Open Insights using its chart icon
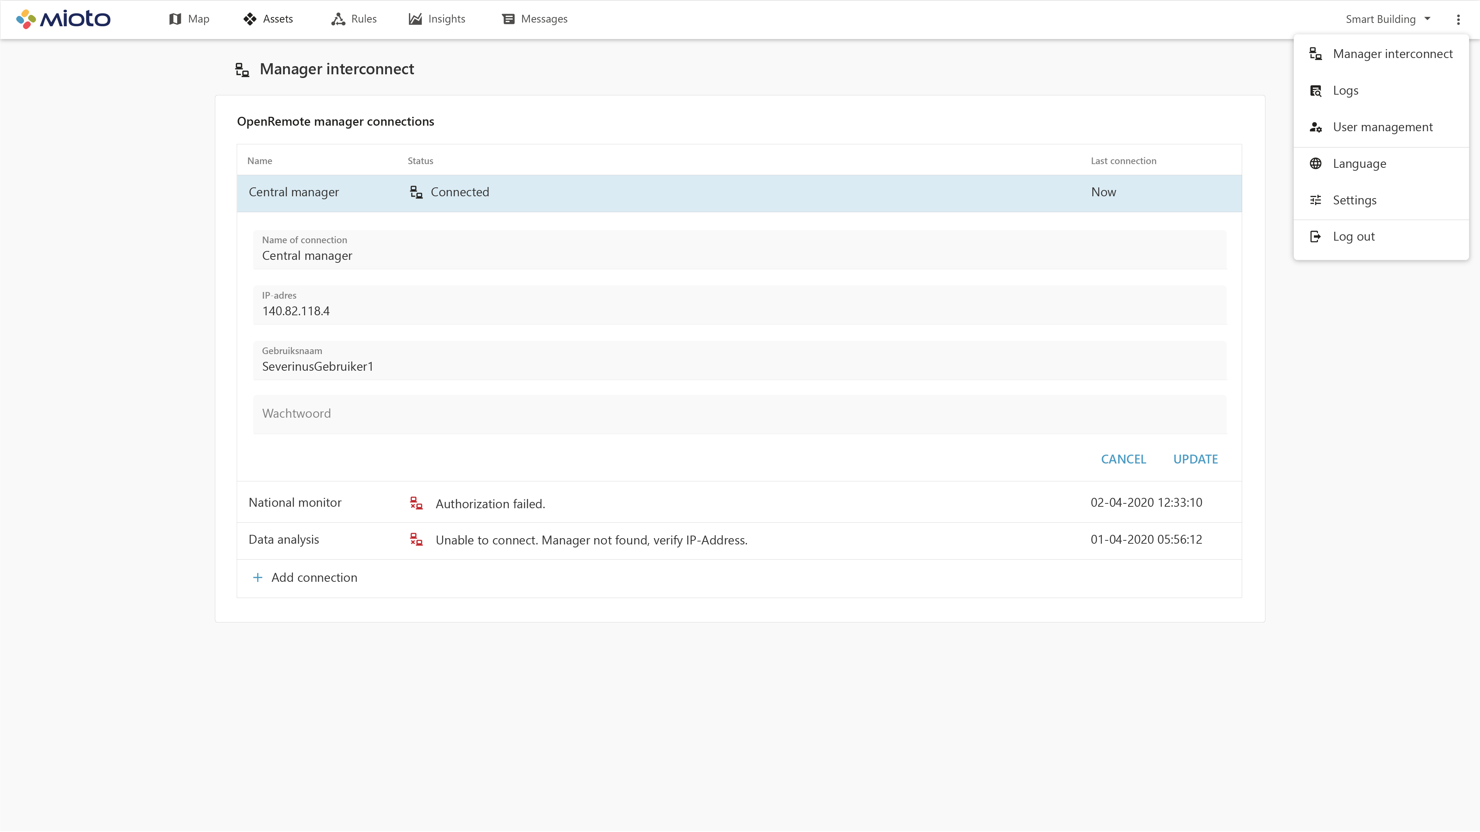This screenshot has height=832, width=1480. pyautogui.click(x=415, y=18)
